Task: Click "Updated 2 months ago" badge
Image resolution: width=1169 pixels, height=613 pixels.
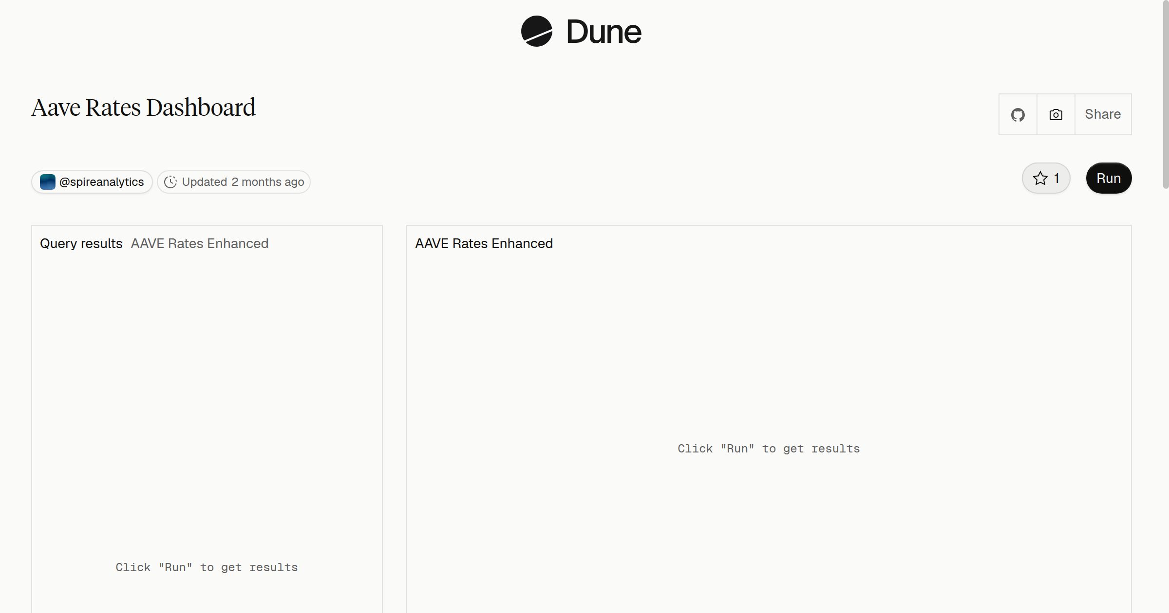Action: pos(234,182)
